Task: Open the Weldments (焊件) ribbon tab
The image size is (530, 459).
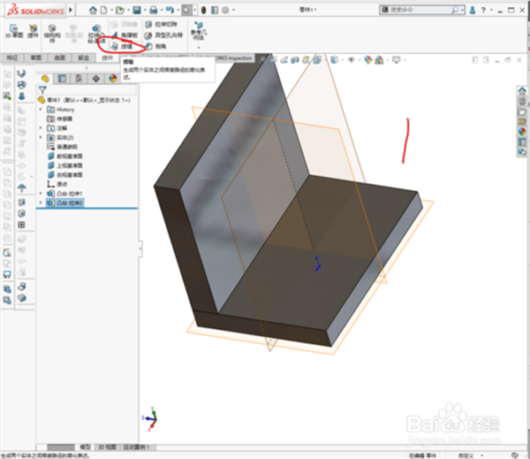Action: 107,57
